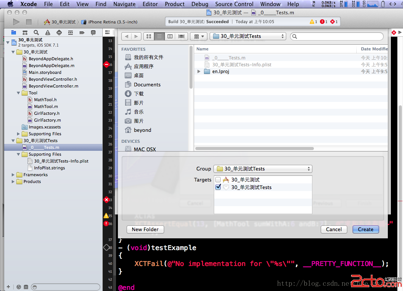Click the red error marker in gutter
403x291 pixels.
(x=107, y=200)
